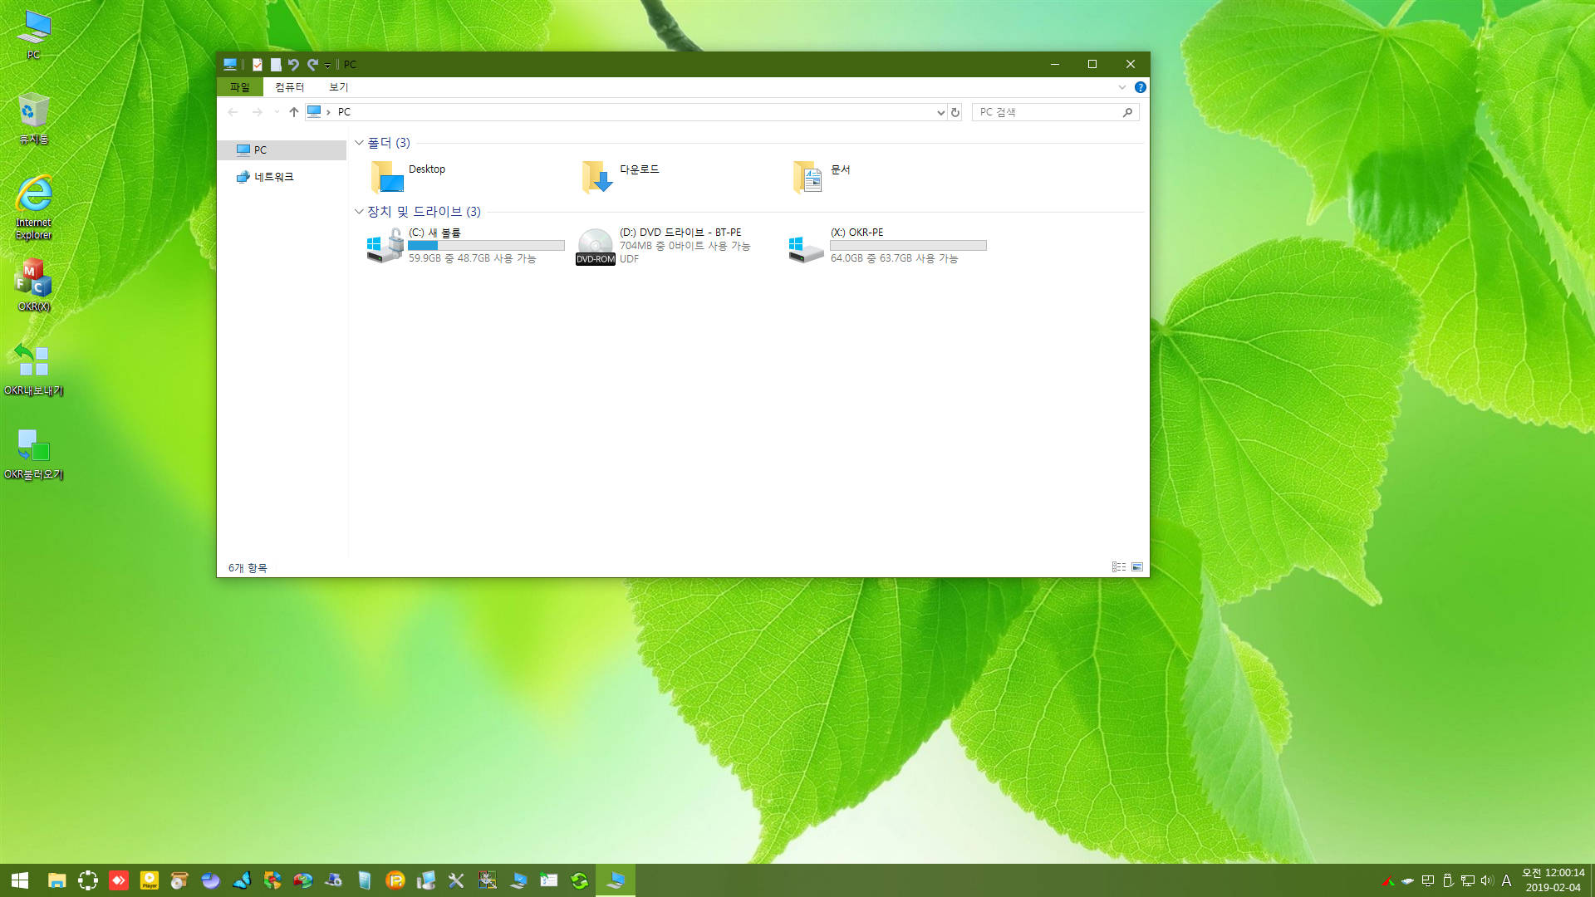Click the active PC window taskbar button
The height and width of the screenshot is (897, 1595).
616,880
